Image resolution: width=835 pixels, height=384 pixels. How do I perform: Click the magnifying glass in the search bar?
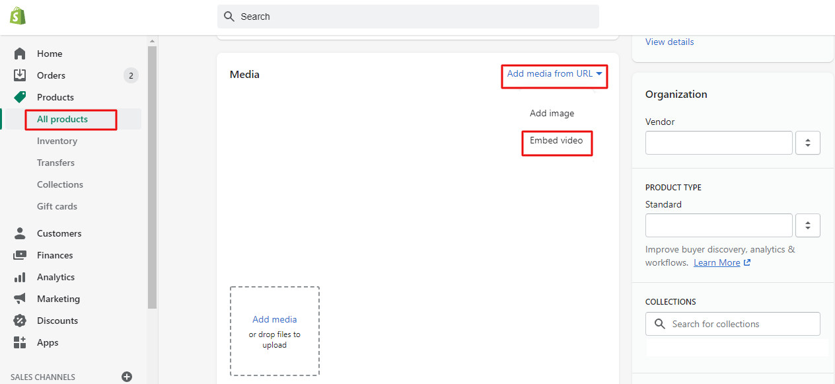[x=229, y=16]
